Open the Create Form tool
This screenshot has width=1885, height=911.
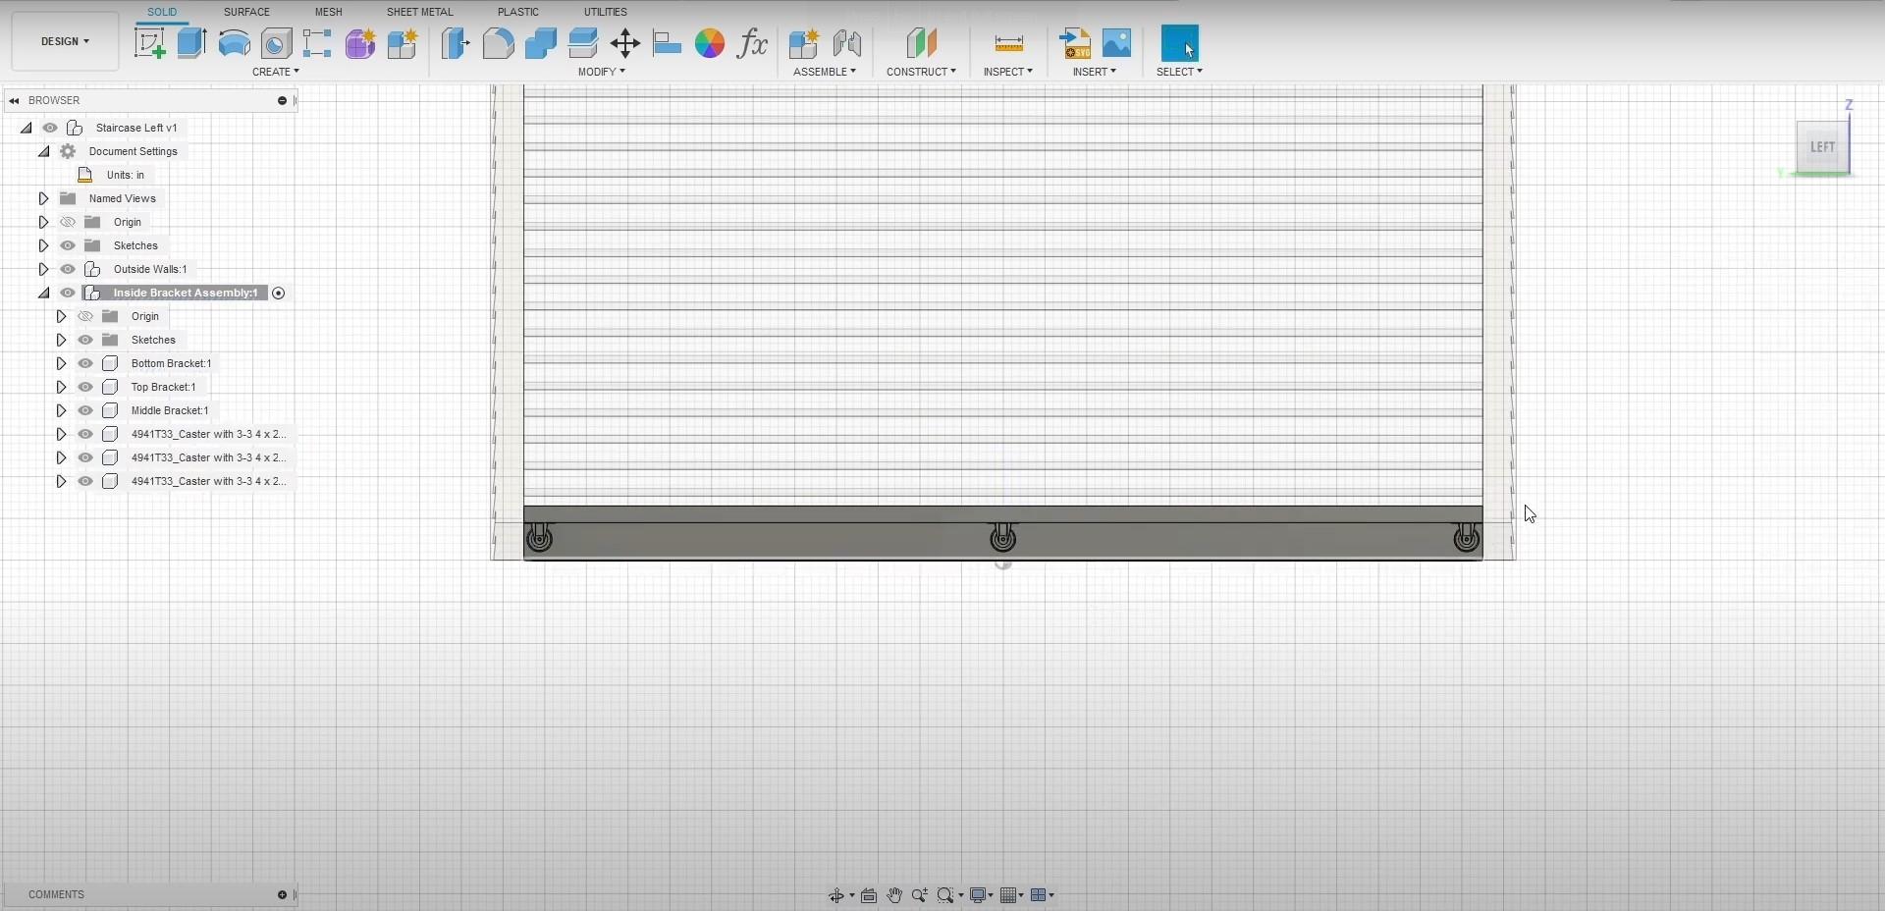pyautogui.click(x=359, y=43)
